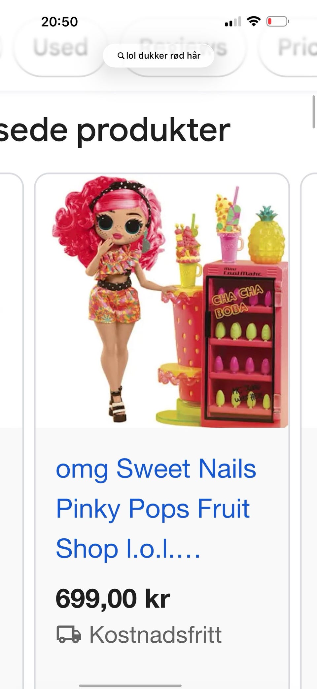This screenshot has width=317, height=689.
Task: Tap the "Kostnadsfritt" shipping label
Action: coord(156,634)
